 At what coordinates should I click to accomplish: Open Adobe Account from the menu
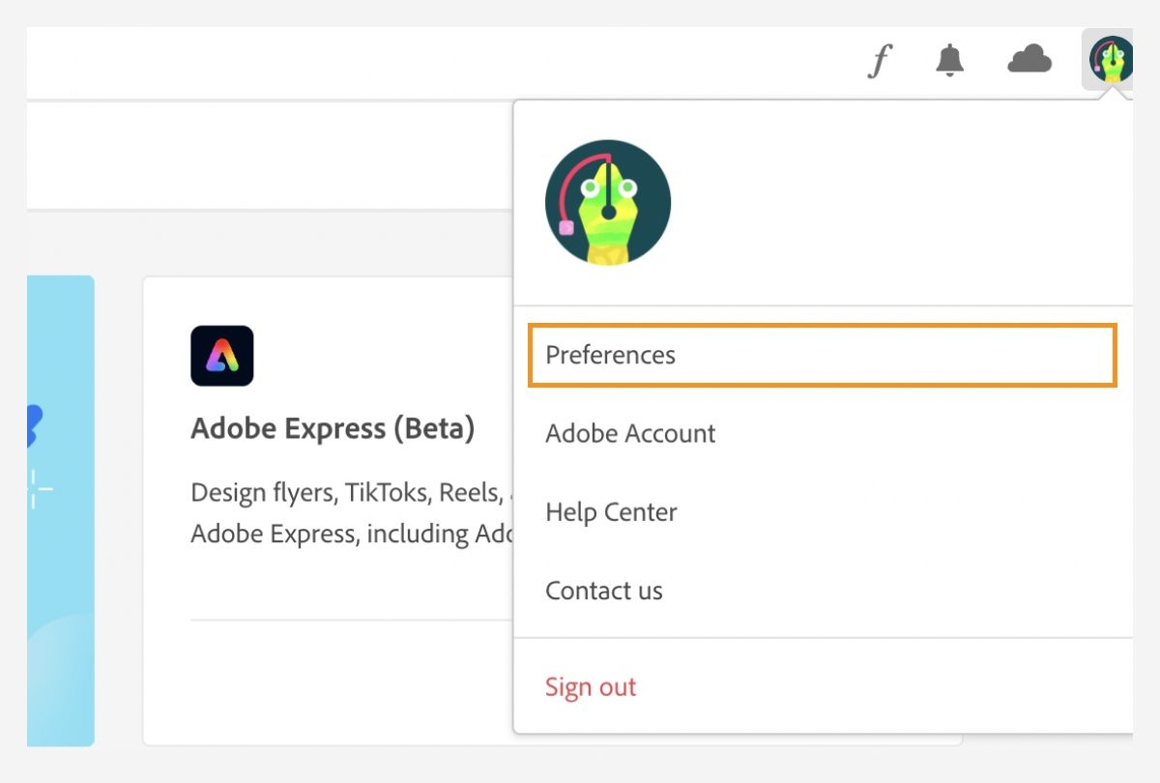(x=629, y=433)
